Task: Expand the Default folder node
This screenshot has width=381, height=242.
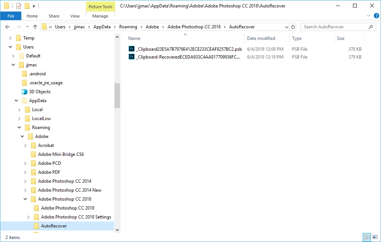Action: pos(13,56)
